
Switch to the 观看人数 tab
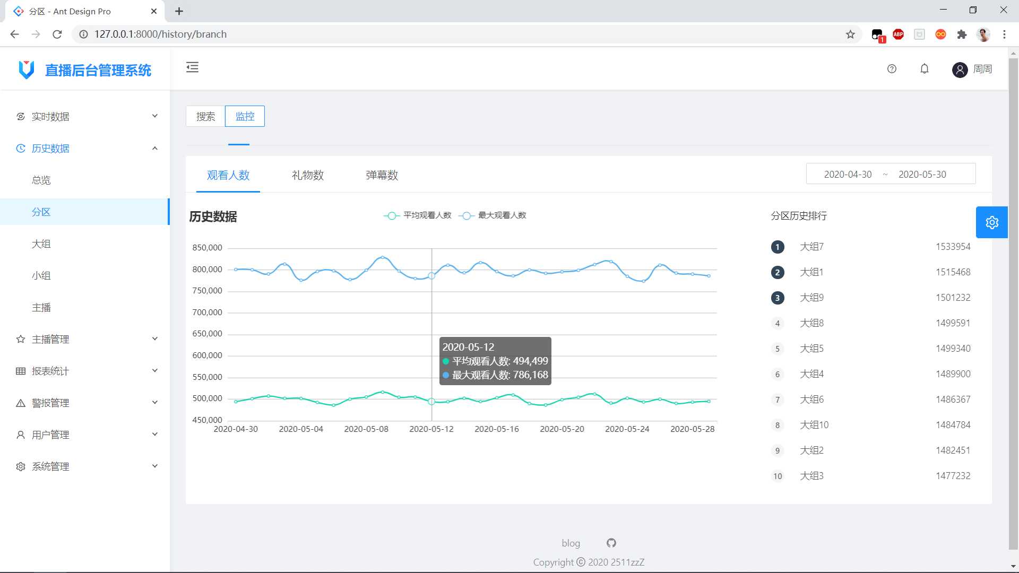point(228,175)
